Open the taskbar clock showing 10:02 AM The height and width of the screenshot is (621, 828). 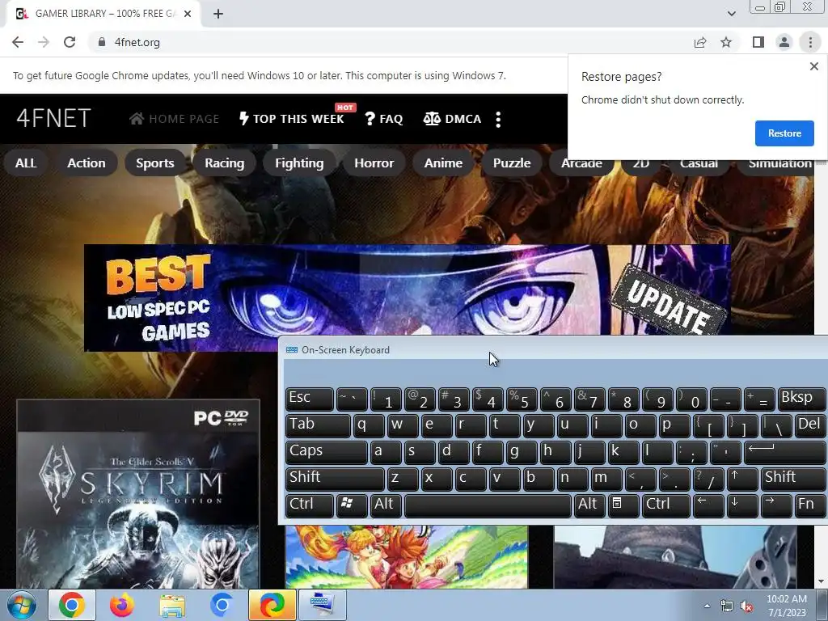pyautogui.click(x=787, y=606)
